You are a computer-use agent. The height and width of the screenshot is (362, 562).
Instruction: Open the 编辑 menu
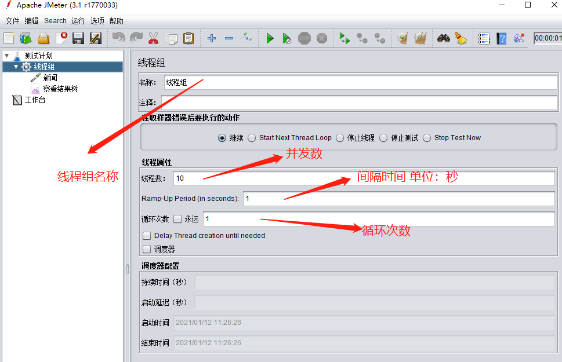pyautogui.click(x=31, y=21)
